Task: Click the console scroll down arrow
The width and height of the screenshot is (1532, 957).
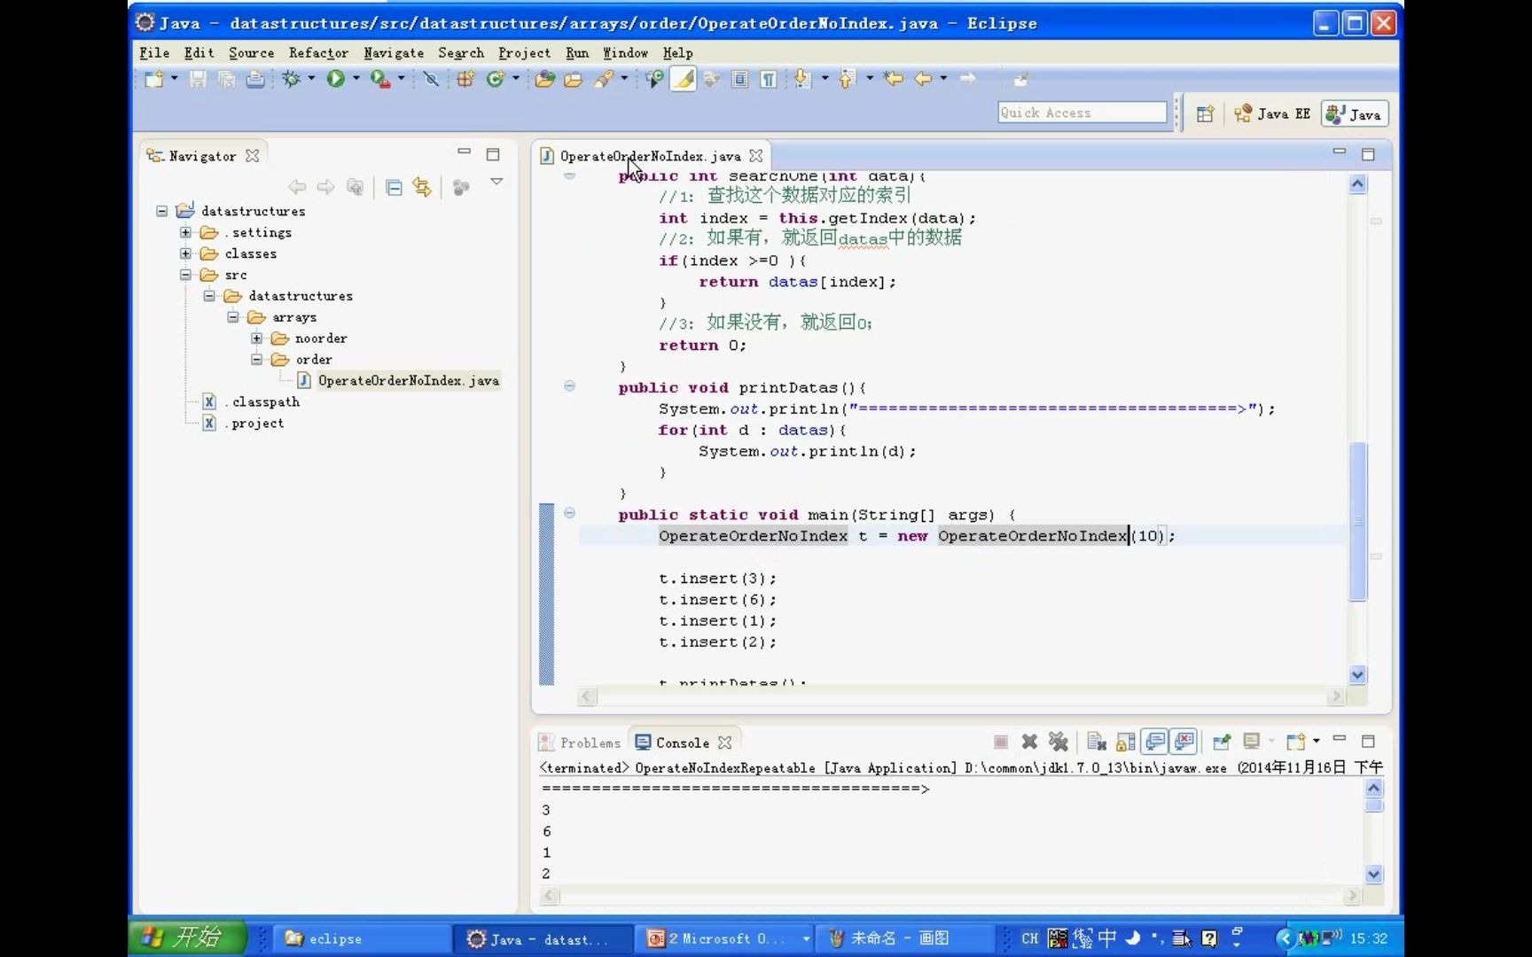Action: pyautogui.click(x=1373, y=875)
